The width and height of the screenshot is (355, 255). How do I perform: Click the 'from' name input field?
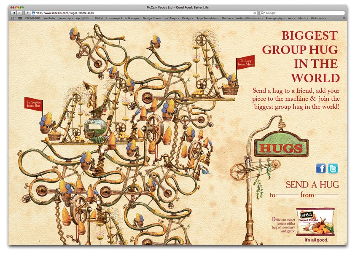327,196
